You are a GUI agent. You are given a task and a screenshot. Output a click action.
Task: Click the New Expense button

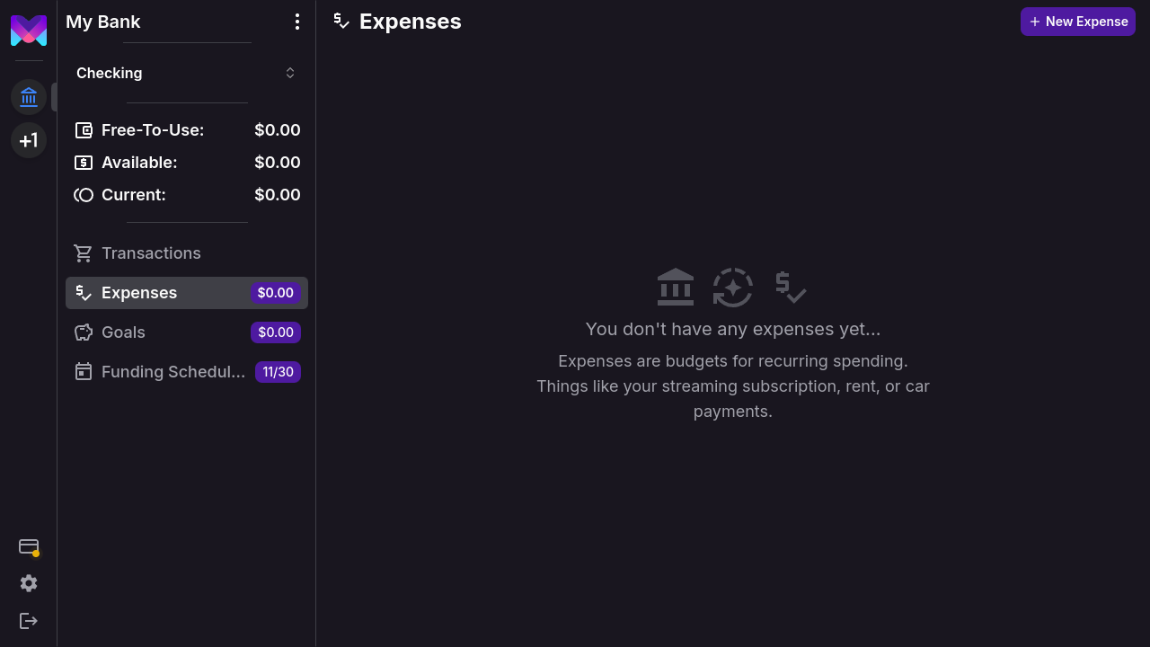pos(1077,22)
